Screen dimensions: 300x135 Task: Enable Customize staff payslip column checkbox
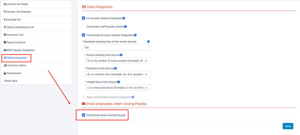click(x=83, y=26)
